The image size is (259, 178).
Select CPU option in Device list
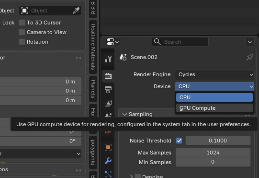point(214,97)
